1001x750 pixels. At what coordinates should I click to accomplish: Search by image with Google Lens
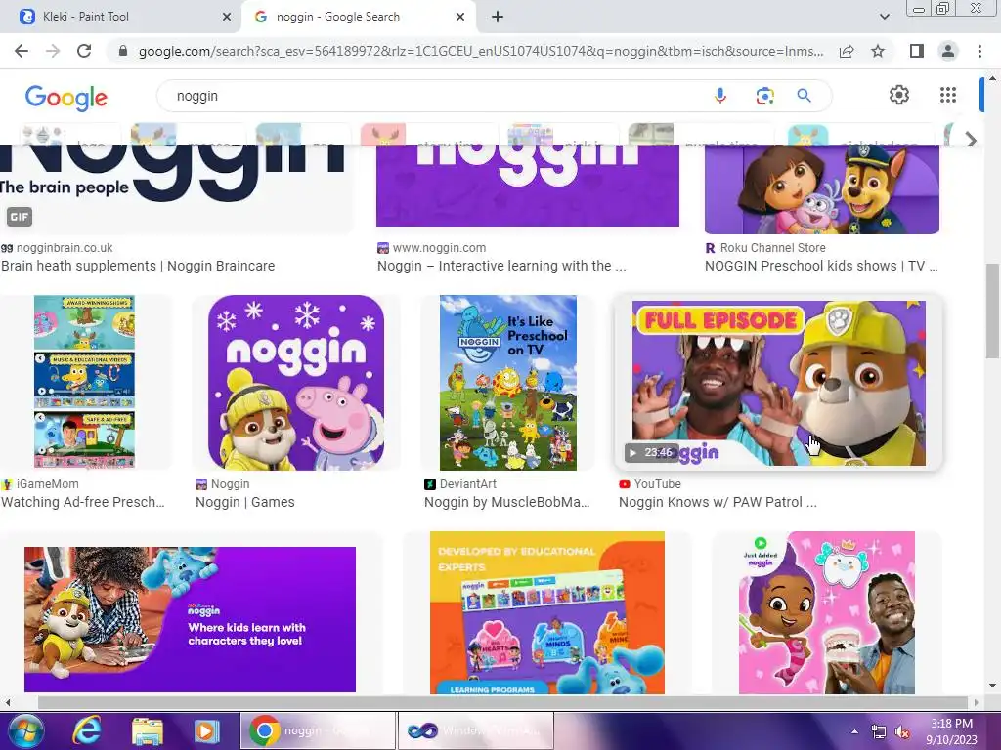pos(764,96)
